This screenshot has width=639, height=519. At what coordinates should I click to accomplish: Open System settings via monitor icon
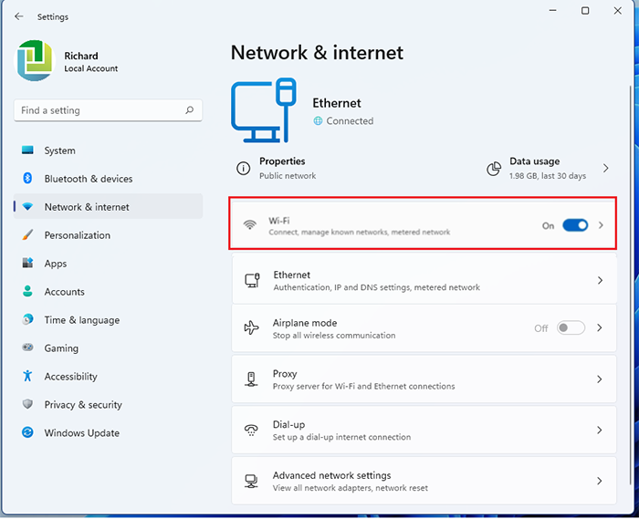27,151
